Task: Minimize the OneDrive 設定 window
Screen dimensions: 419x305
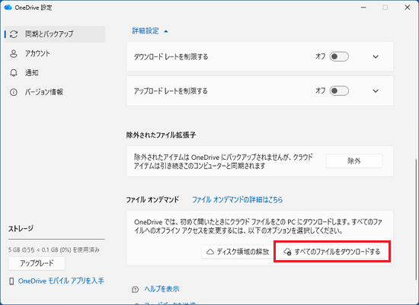Action: pyautogui.click(x=363, y=7)
